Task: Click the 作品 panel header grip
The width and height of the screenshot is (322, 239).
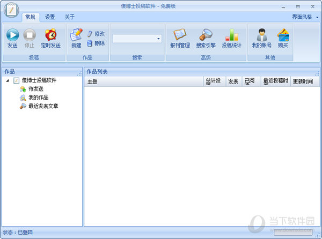Action: tap(79, 74)
